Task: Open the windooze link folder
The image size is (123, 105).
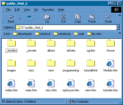Action: tap(62, 34)
